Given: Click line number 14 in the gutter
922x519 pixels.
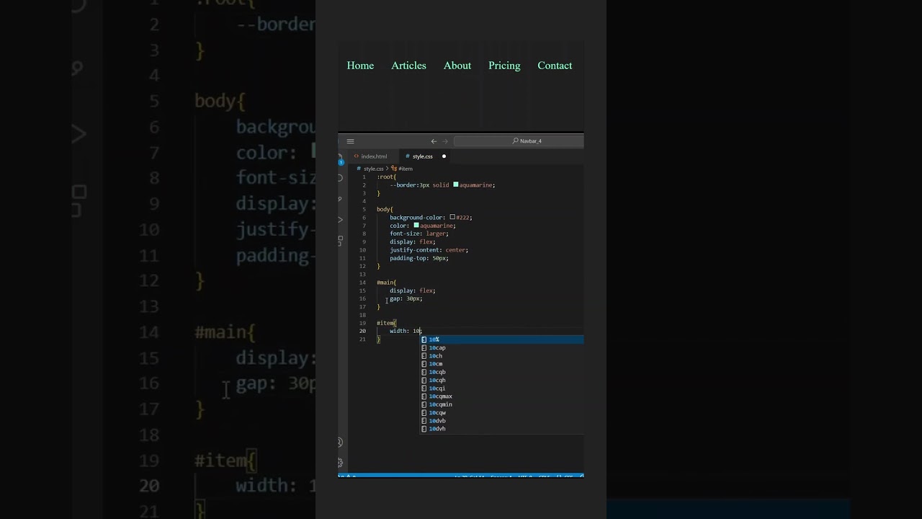Looking at the screenshot, I should [363, 283].
